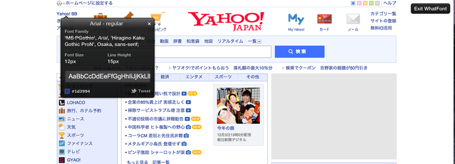Click the 天気 weather sun-cloud icon
The image size is (455, 164).
click(x=62, y=127)
